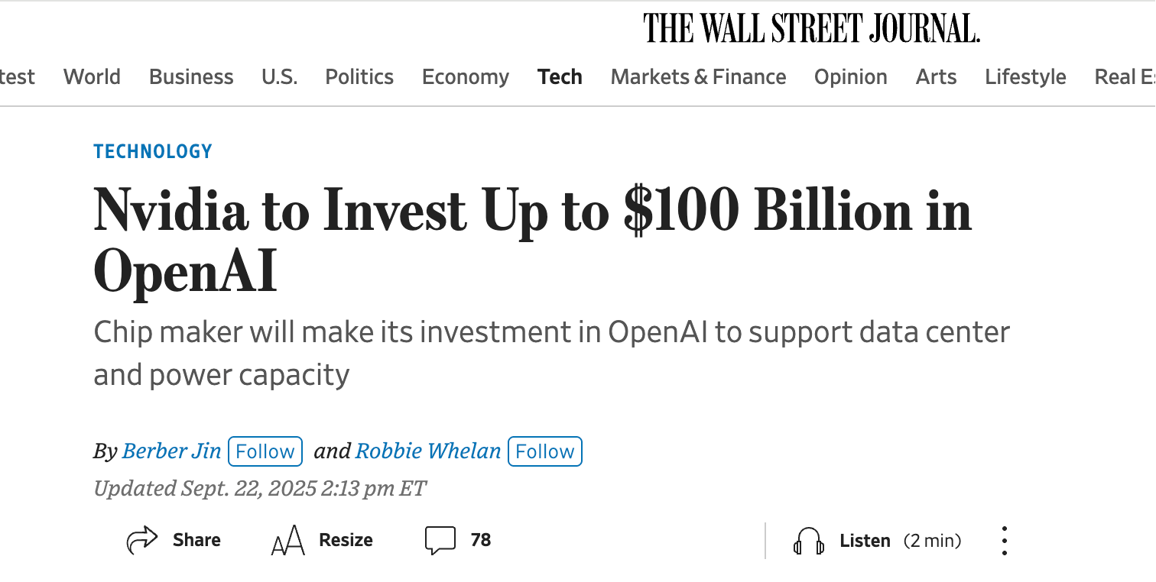Screen dimensions: 1156x582
Task: Select the U.S. nav item
Action: tap(279, 77)
